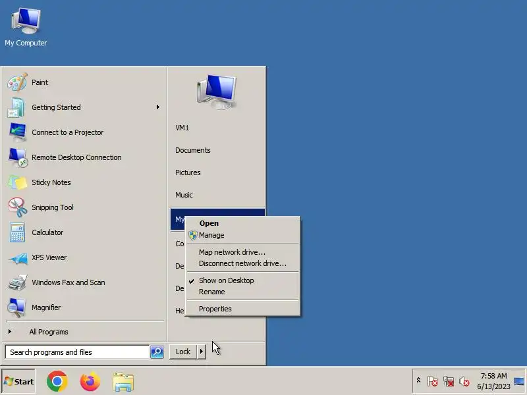
Task: Open the Snipping Tool scissors icon
Action: coord(18,207)
